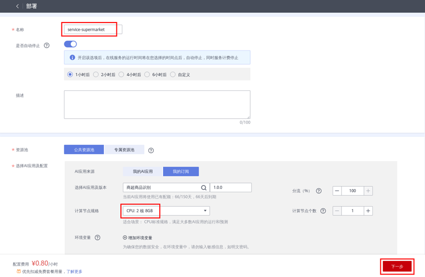The height and width of the screenshot is (277, 425).
Task: Click the 下一步 button
Action: [x=397, y=266]
